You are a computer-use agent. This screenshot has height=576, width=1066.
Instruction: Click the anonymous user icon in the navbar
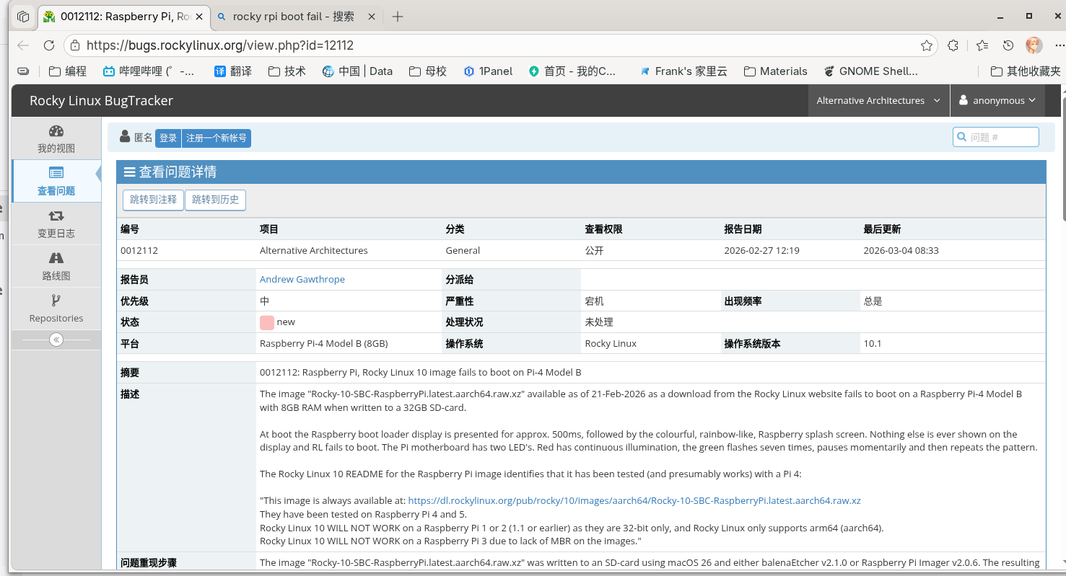(x=963, y=100)
